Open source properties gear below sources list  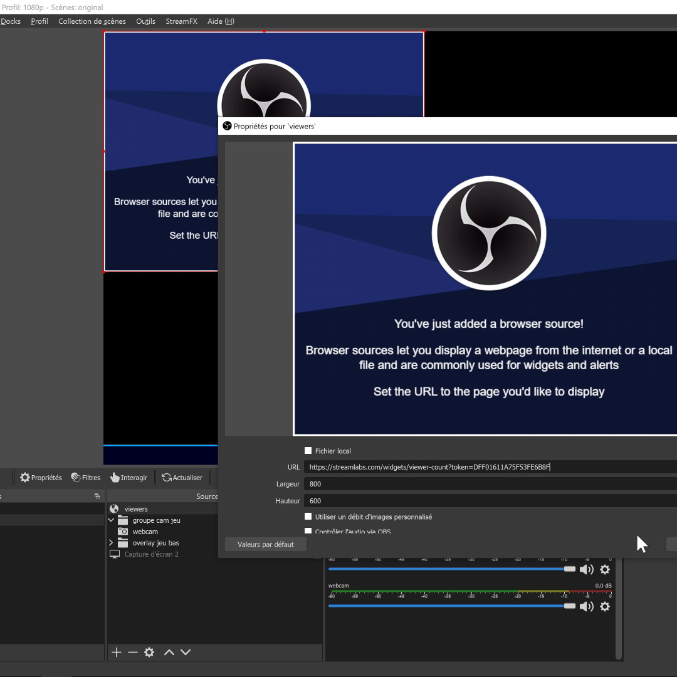(x=149, y=652)
